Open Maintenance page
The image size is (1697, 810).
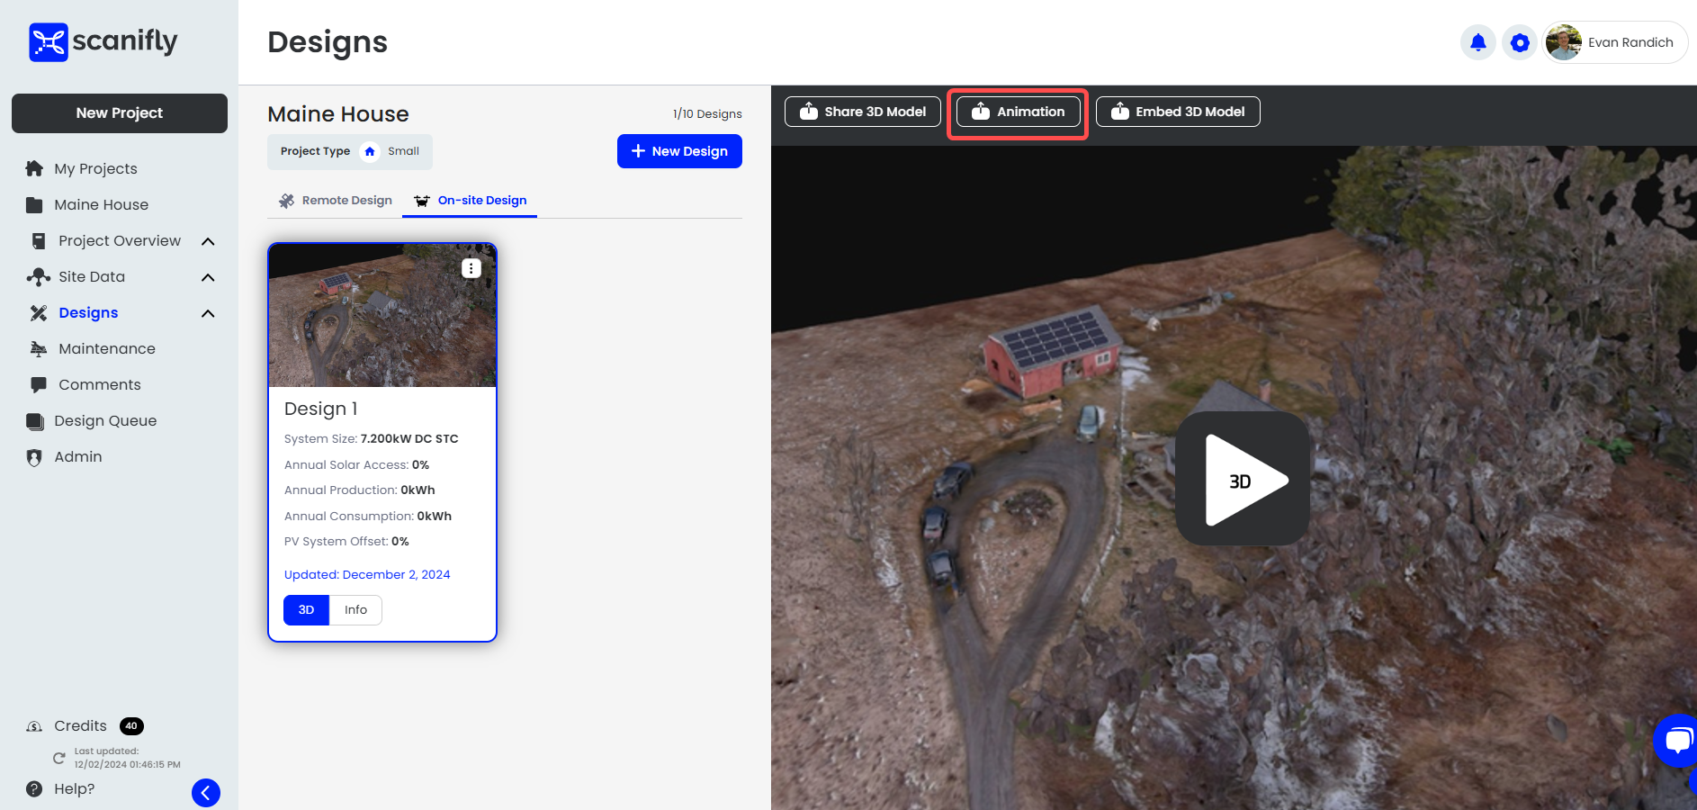(x=107, y=348)
